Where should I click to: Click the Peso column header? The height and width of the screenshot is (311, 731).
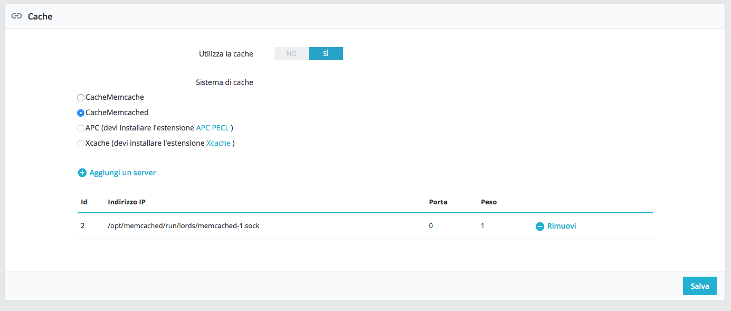tap(489, 202)
